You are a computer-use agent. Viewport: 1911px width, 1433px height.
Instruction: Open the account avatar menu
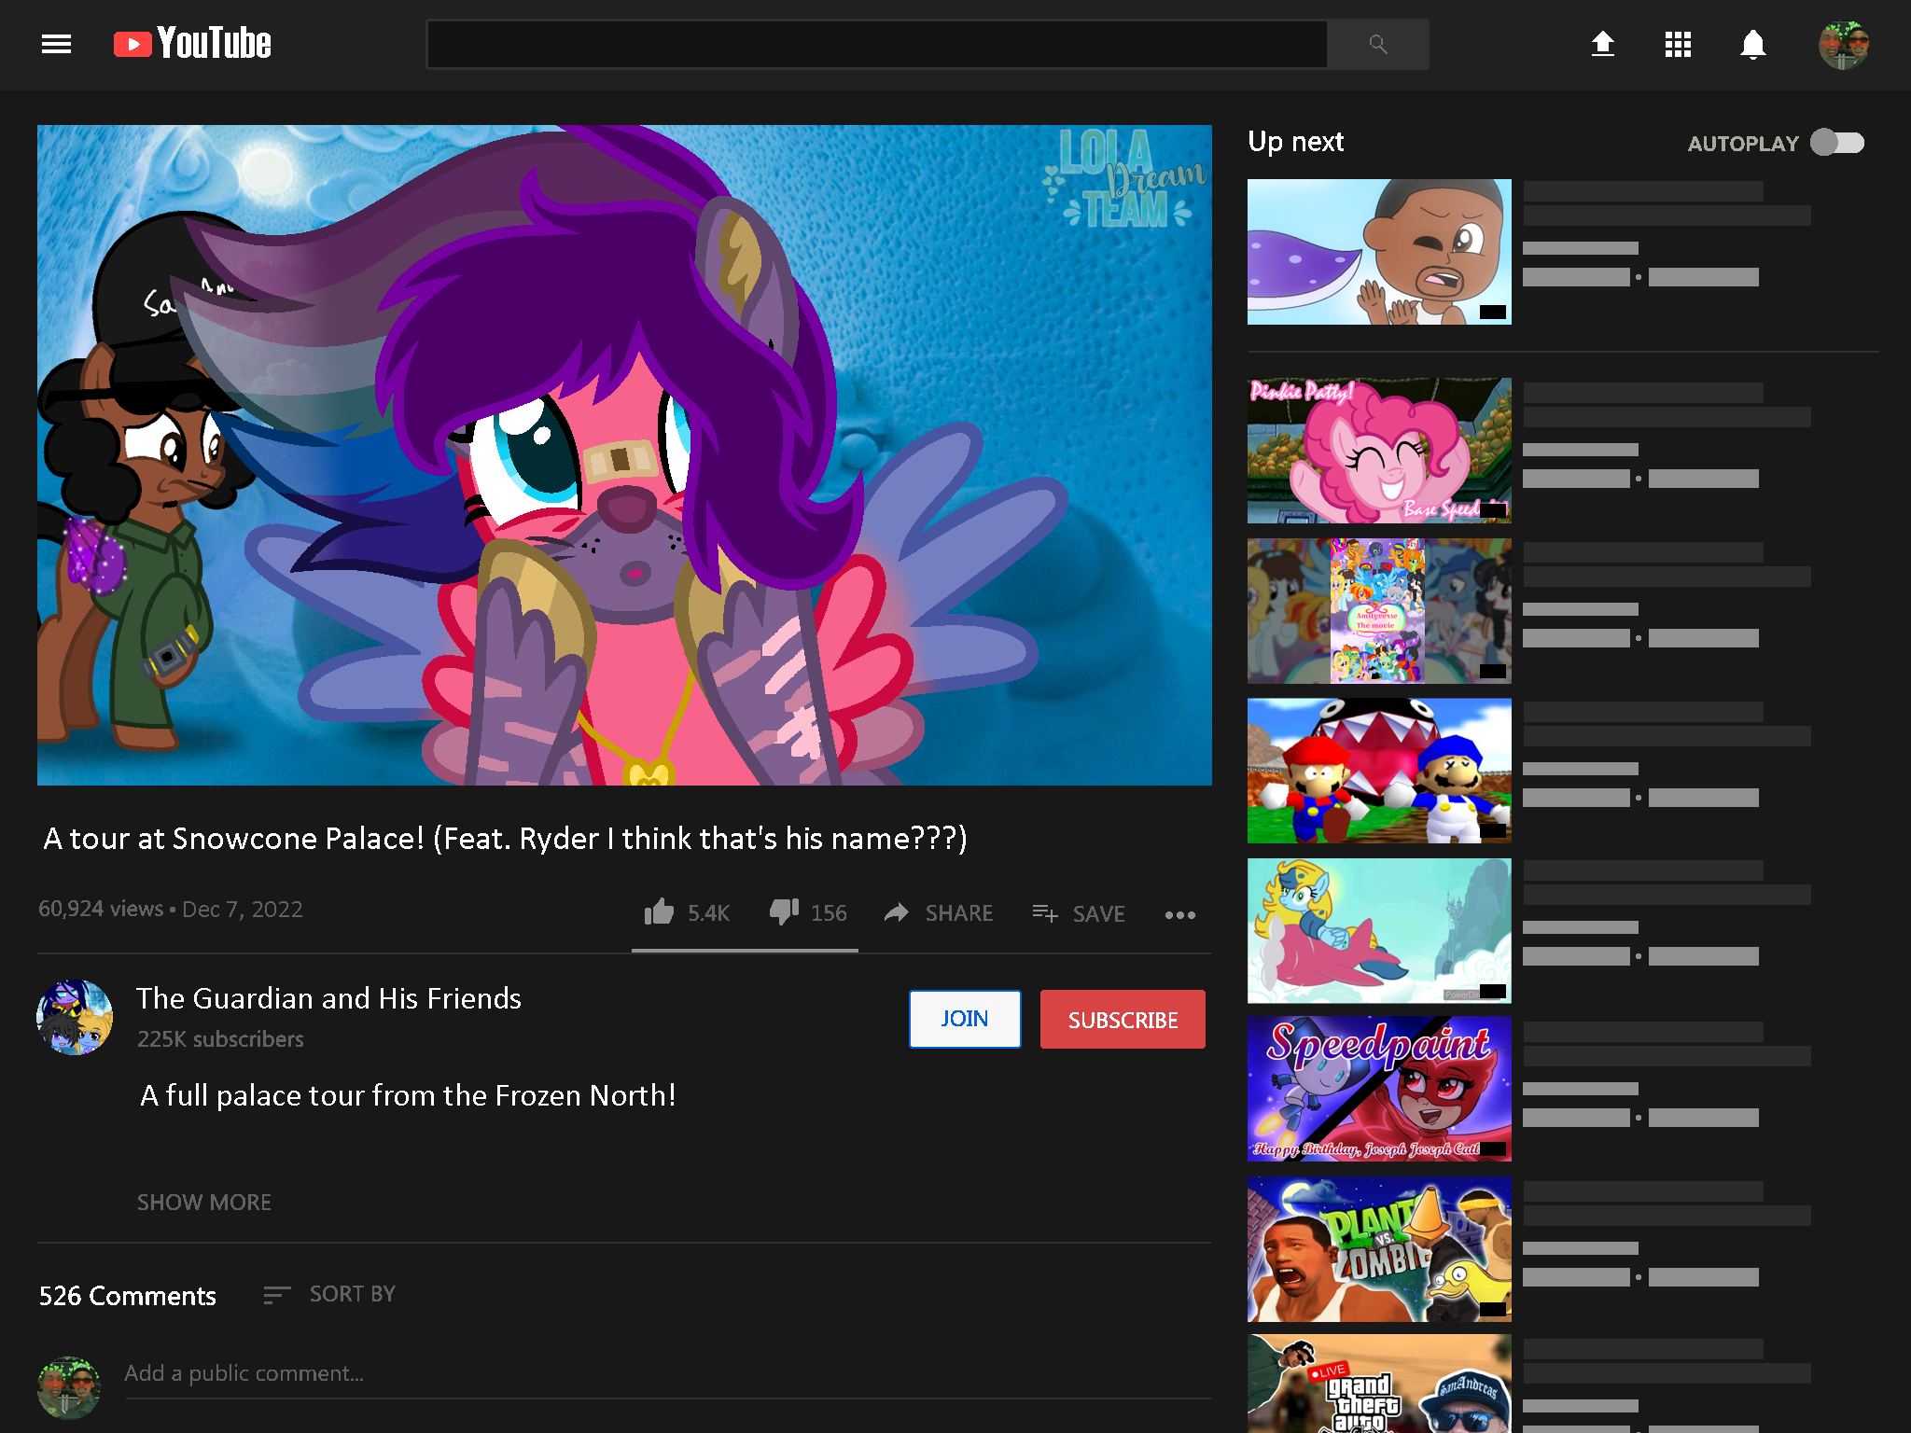point(1843,45)
